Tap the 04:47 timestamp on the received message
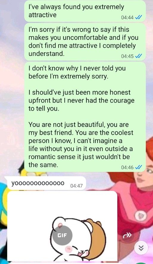 (76, 186)
